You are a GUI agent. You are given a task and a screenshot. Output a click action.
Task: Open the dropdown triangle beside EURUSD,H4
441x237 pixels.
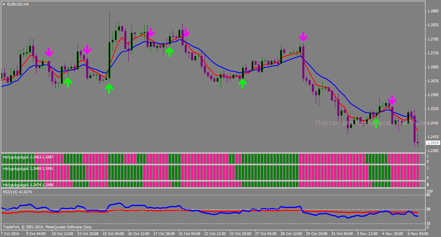pyautogui.click(x=4, y=4)
